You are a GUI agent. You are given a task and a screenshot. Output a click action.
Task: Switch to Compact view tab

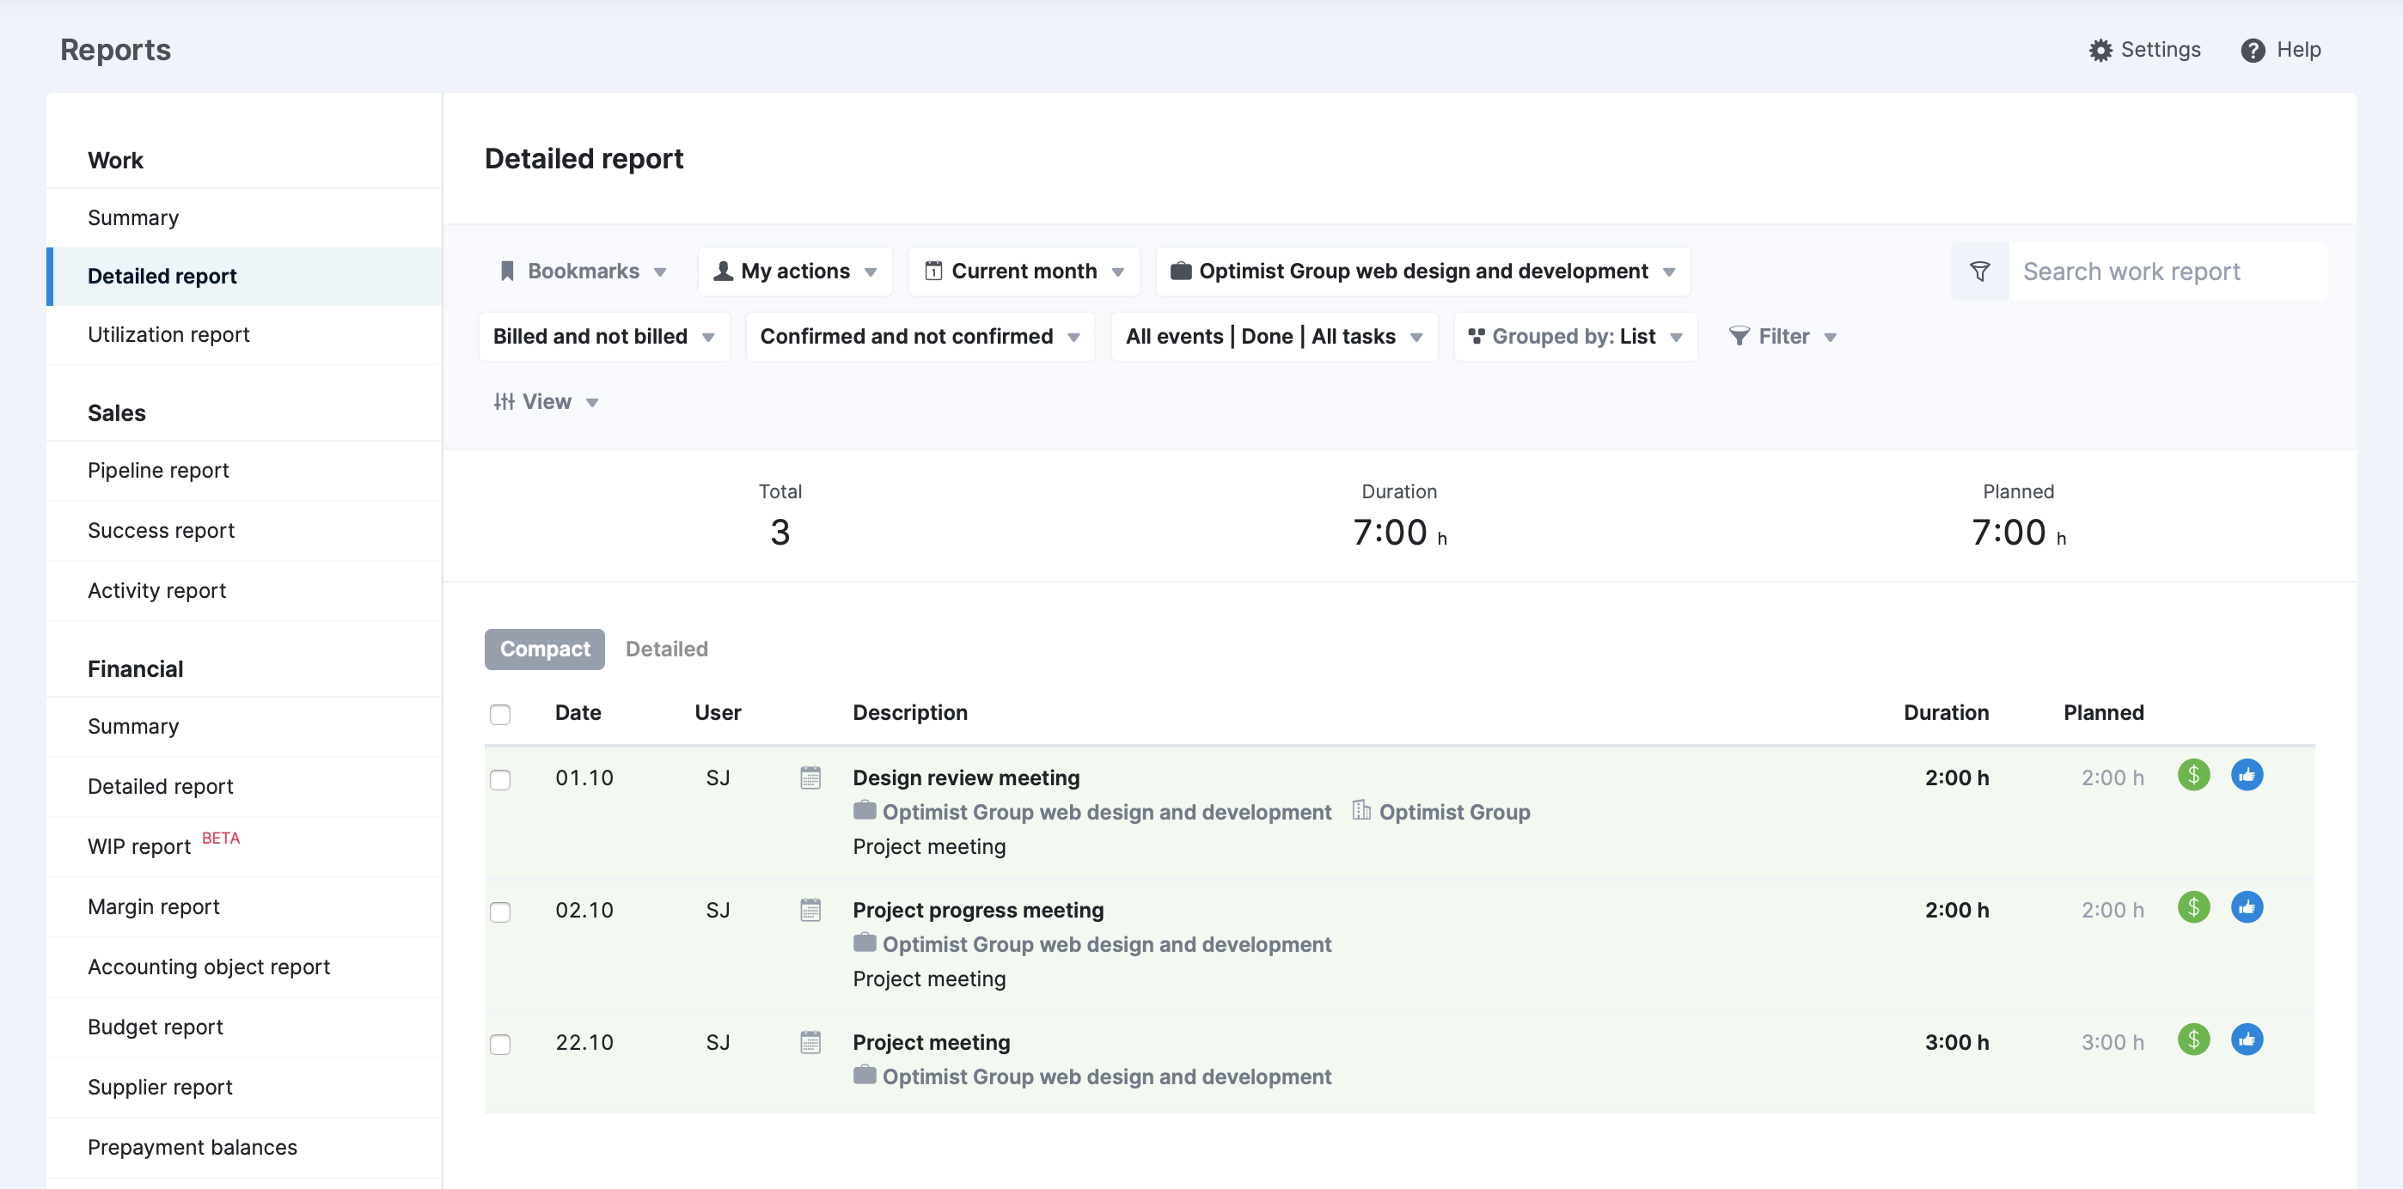pyautogui.click(x=545, y=649)
